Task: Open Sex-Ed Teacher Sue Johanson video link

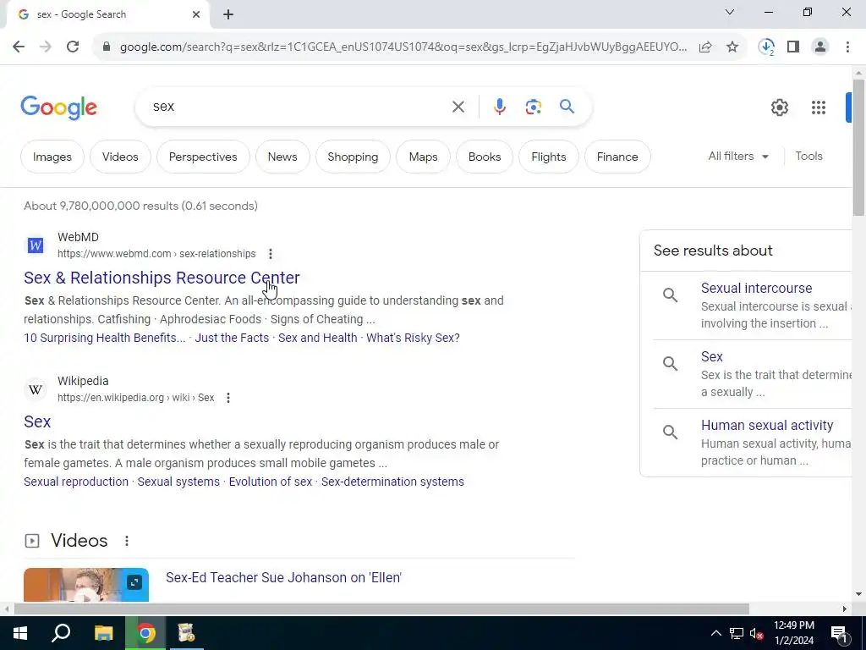Action: [283, 577]
